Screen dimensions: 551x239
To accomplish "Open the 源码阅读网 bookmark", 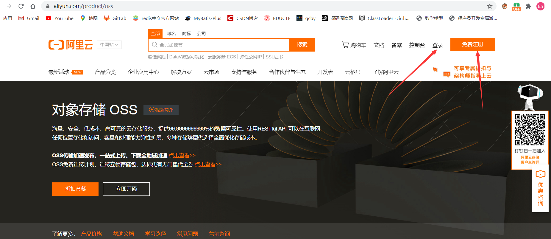I will (x=337, y=18).
